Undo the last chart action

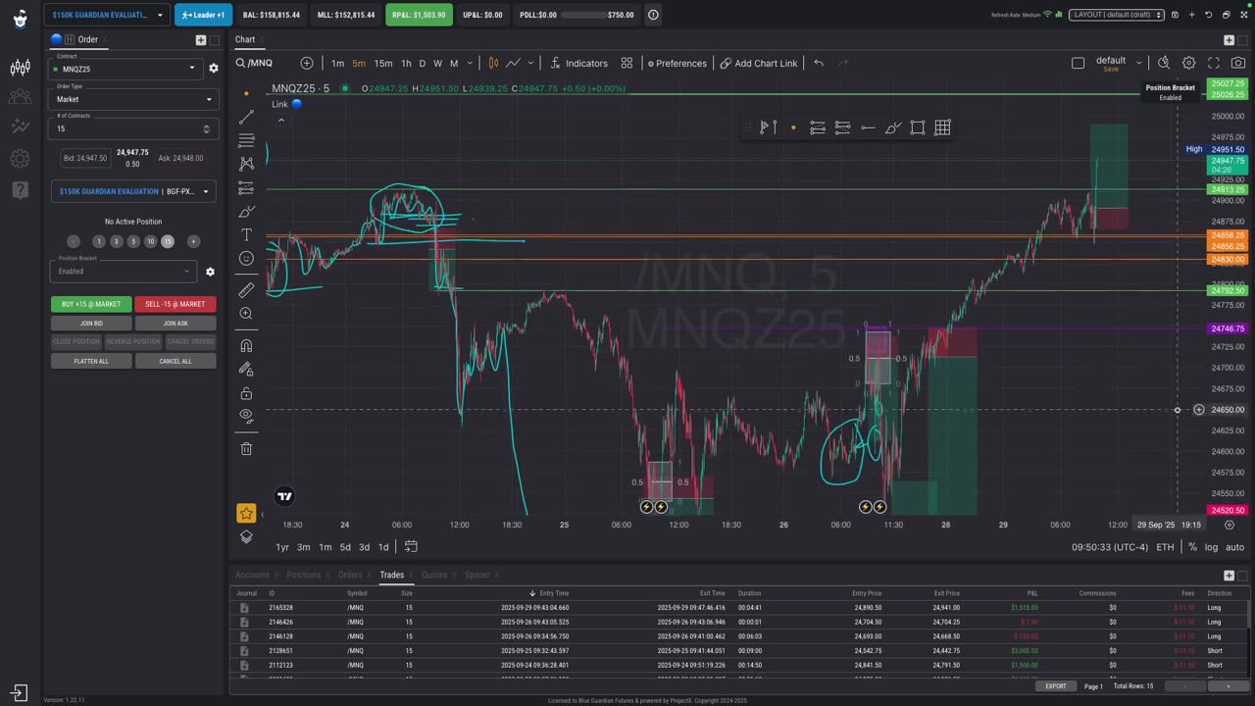tap(819, 63)
